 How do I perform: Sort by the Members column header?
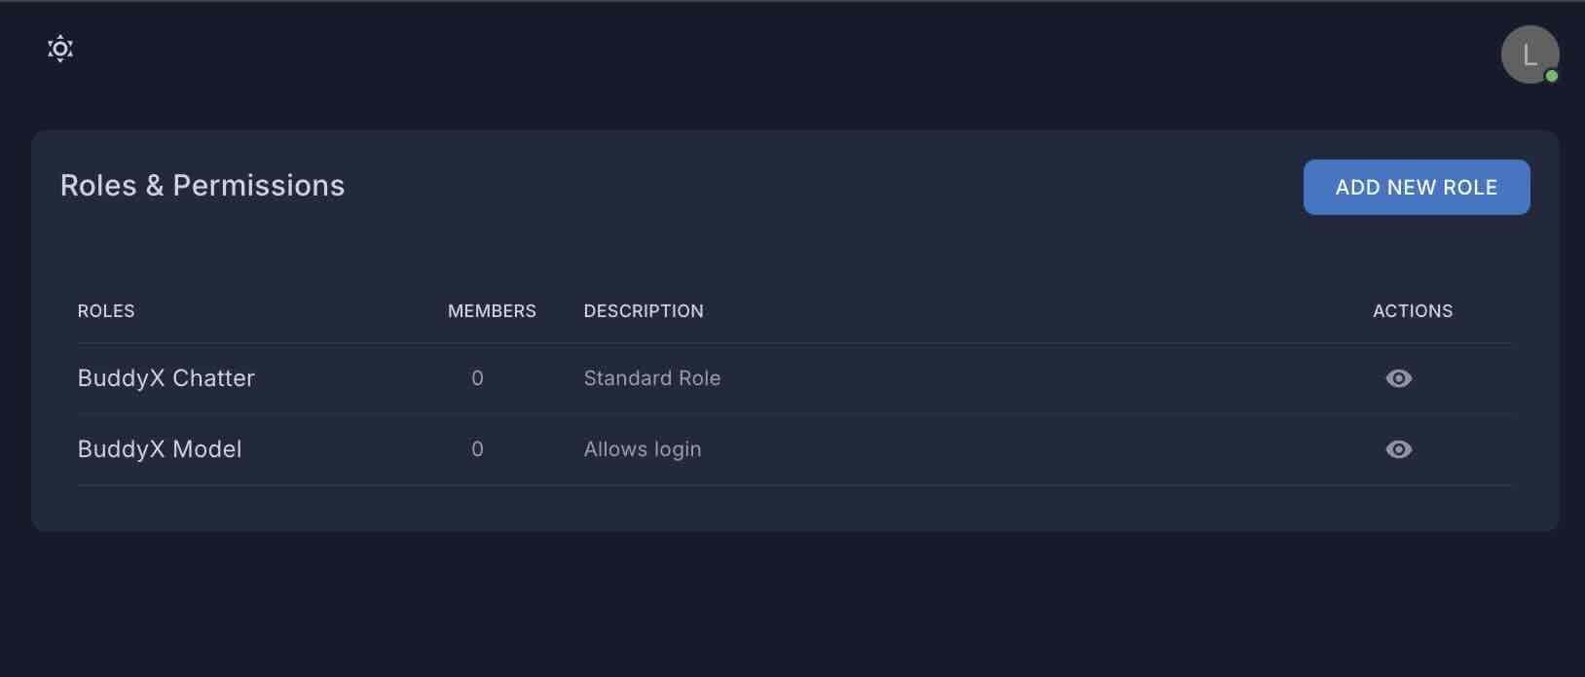click(492, 311)
